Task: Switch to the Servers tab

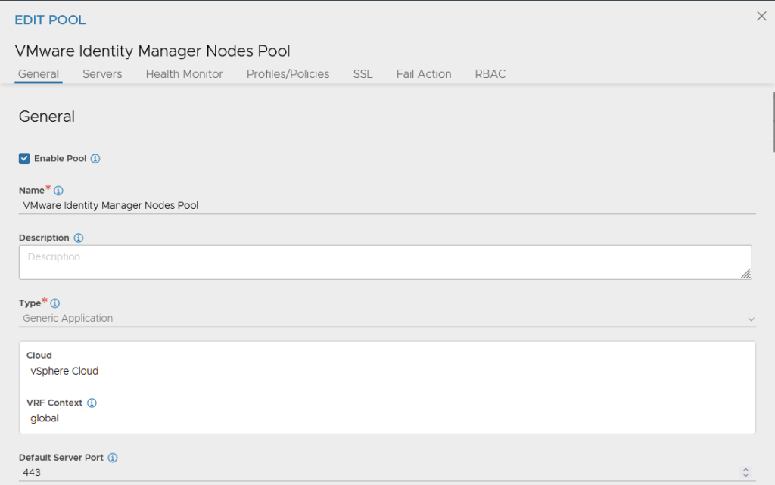Action: tap(102, 74)
